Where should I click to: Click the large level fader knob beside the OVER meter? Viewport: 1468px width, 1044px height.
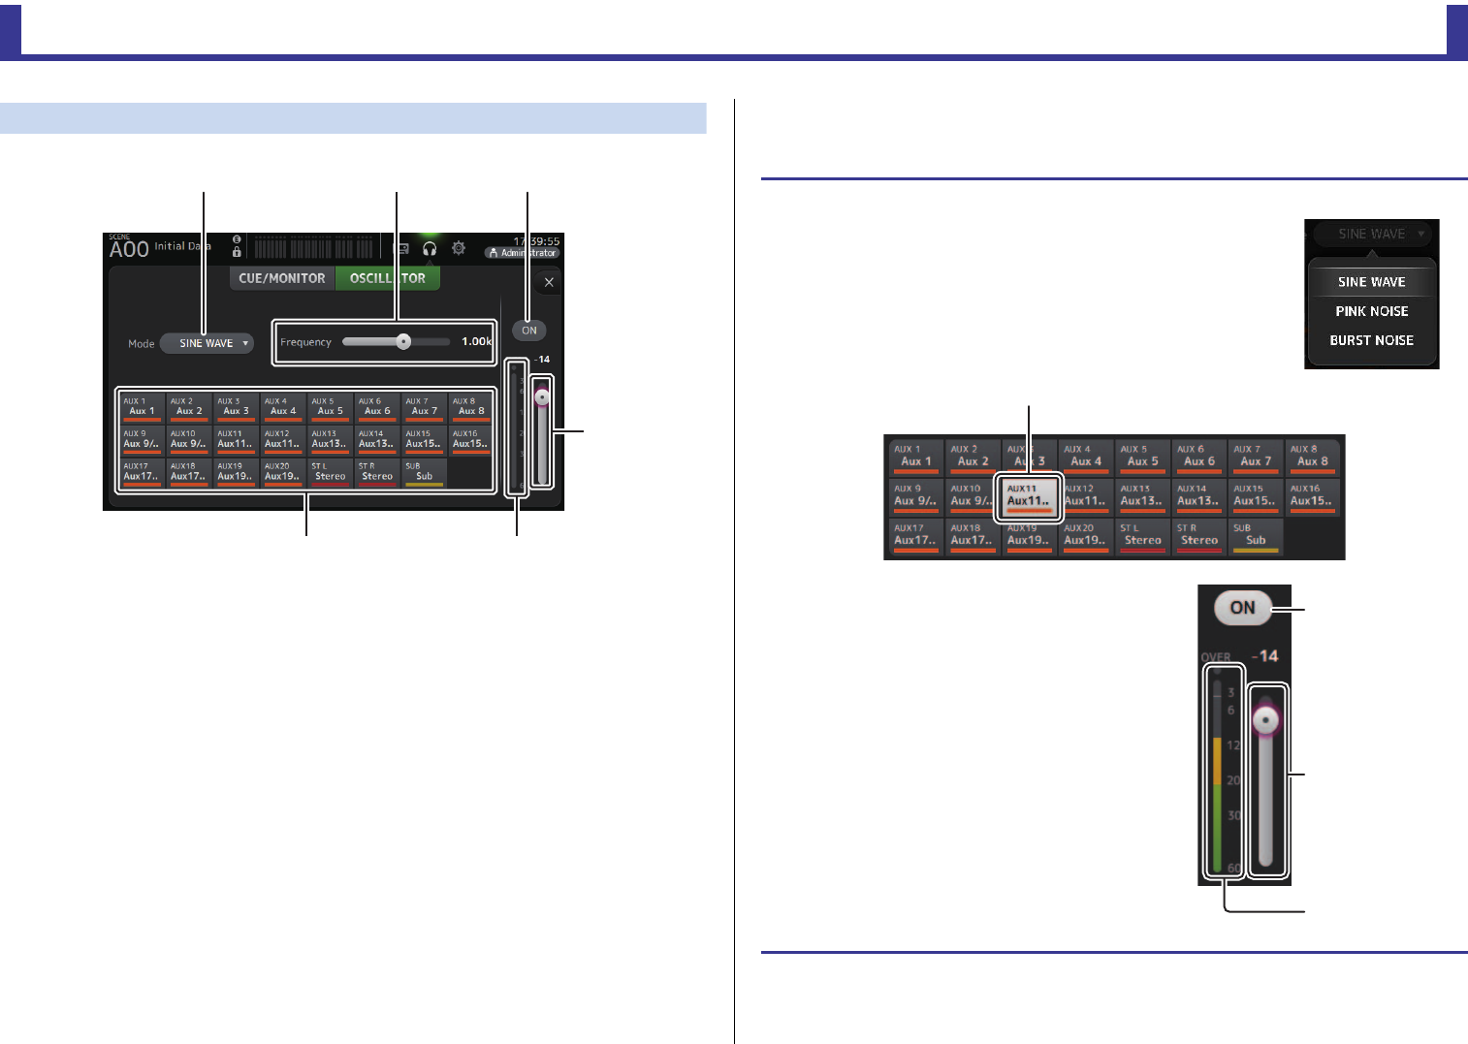[x=1265, y=720]
